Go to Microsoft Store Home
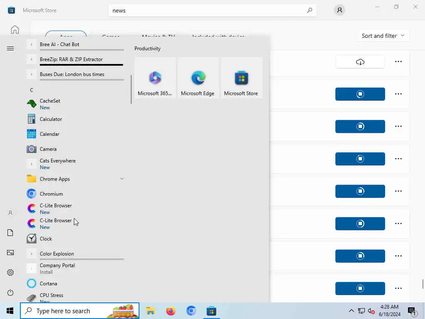The height and width of the screenshot is (319, 425). [x=15, y=29]
